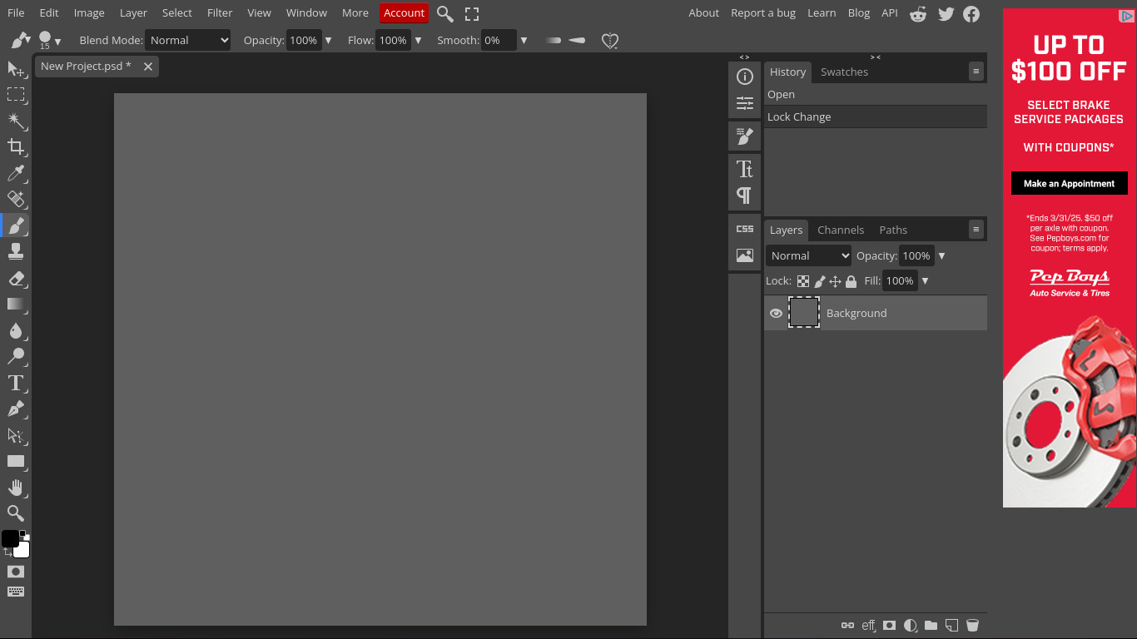
Task: Open the brush preset picker
Action: (49, 40)
